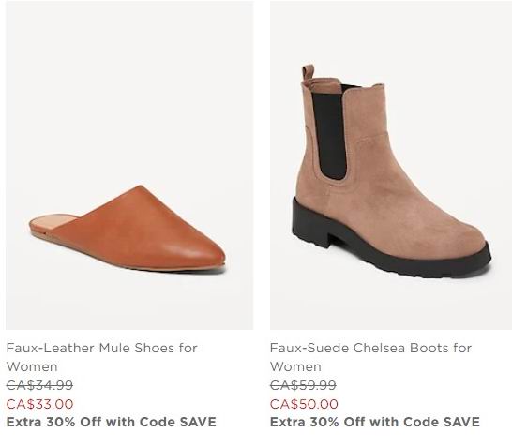Open the tan leather mule shoe image
Viewport: 512px width, 447px height.
click(x=129, y=166)
